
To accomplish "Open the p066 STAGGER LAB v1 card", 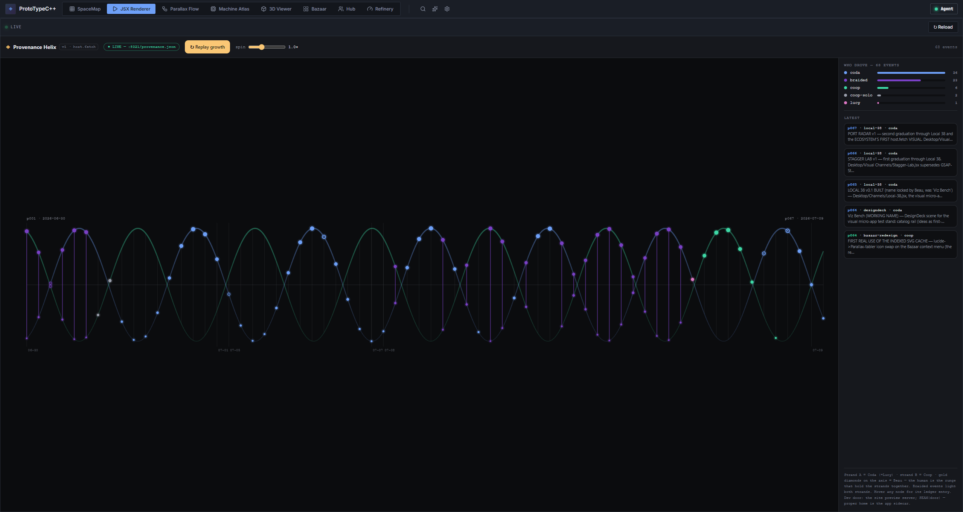I will coord(901,162).
